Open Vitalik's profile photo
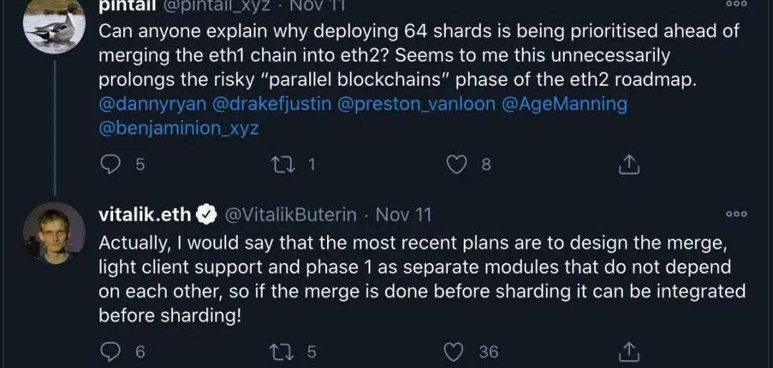 54,233
